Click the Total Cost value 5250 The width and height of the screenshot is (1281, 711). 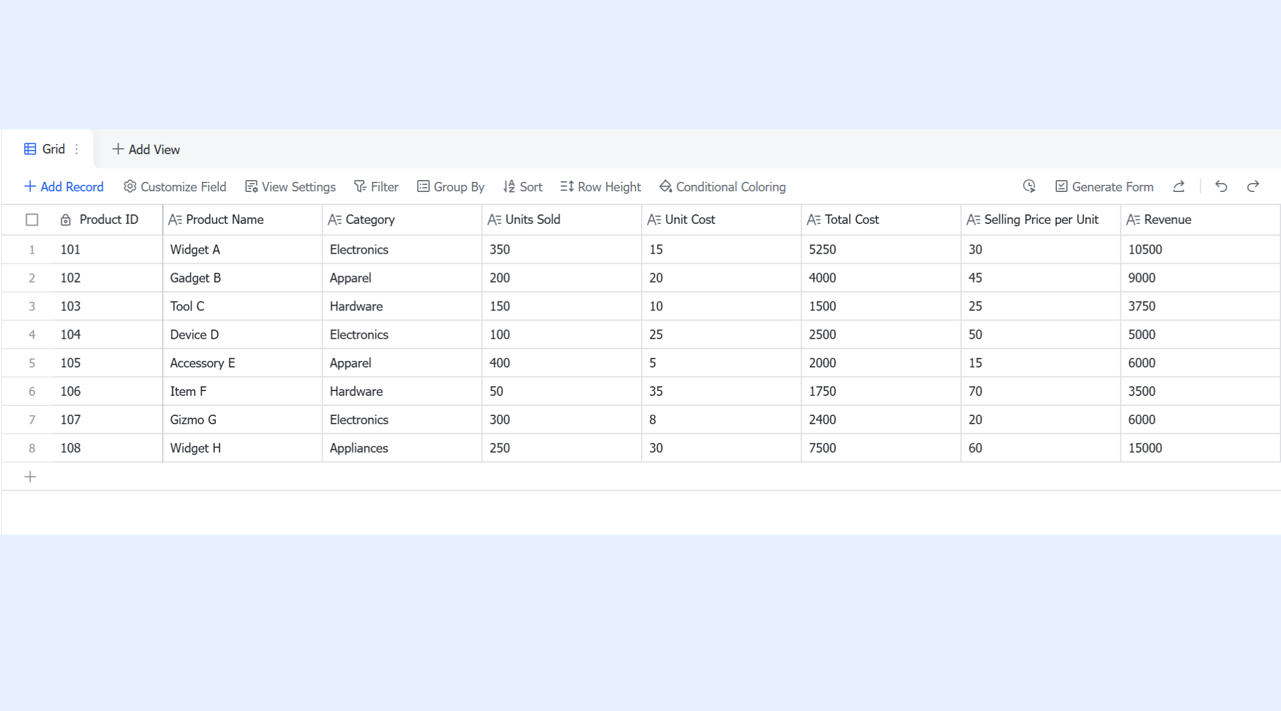point(881,249)
